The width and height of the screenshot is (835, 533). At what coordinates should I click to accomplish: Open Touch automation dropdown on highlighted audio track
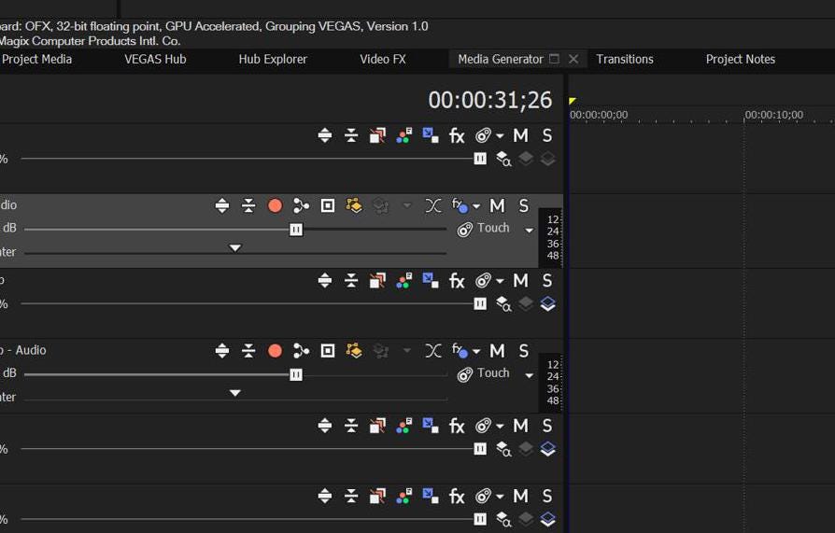coord(529,231)
